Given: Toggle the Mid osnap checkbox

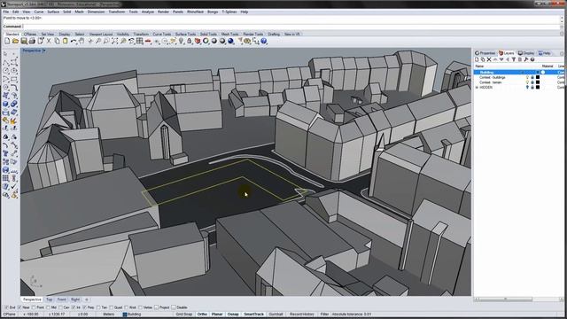Looking at the screenshot, I should pyautogui.click(x=48, y=307).
